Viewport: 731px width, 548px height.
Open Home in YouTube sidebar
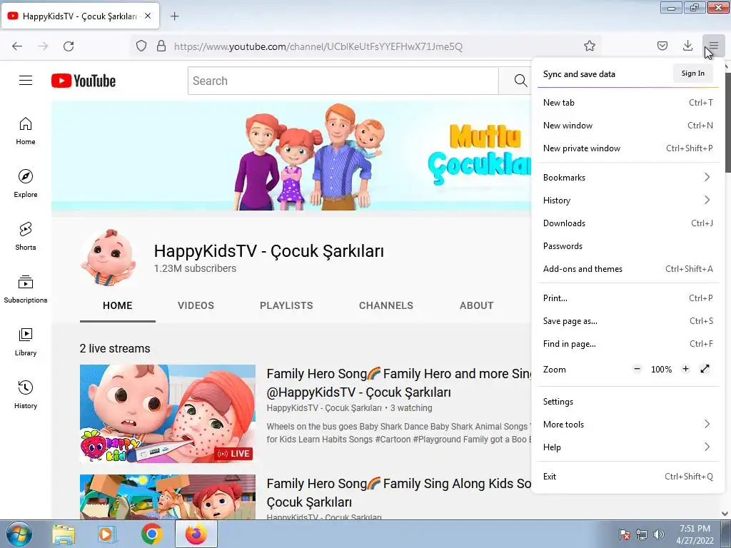pyautogui.click(x=26, y=131)
